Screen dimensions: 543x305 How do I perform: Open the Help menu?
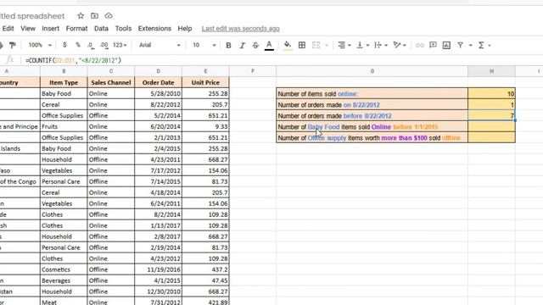[x=185, y=29]
